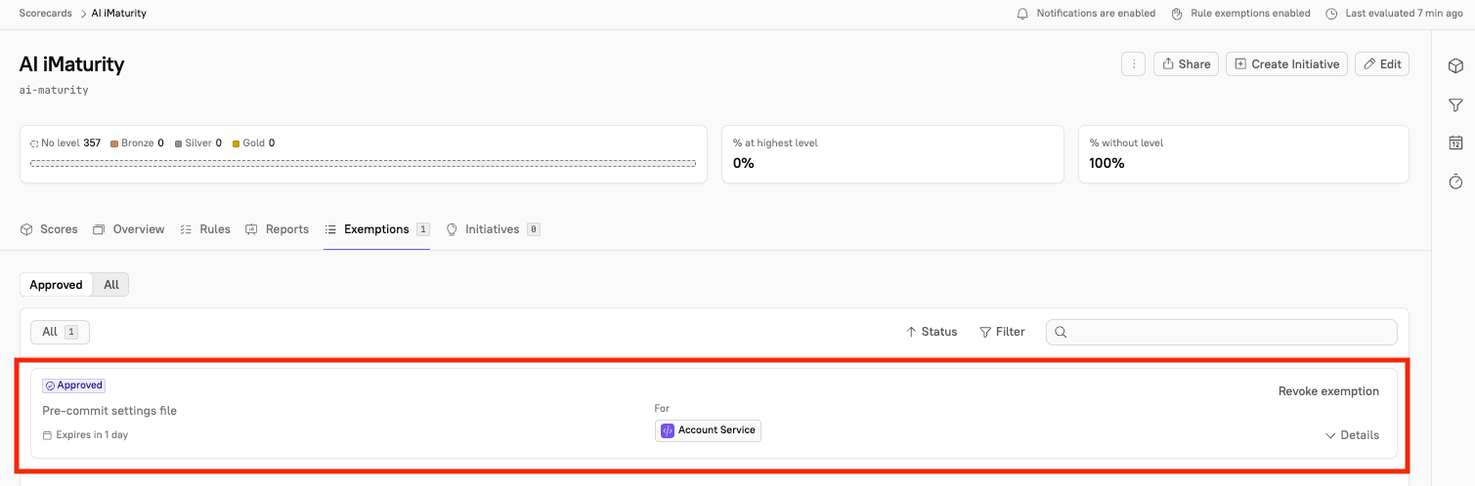
Task: Open the calendar icon in right sidebar
Action: coord(1454,142)
